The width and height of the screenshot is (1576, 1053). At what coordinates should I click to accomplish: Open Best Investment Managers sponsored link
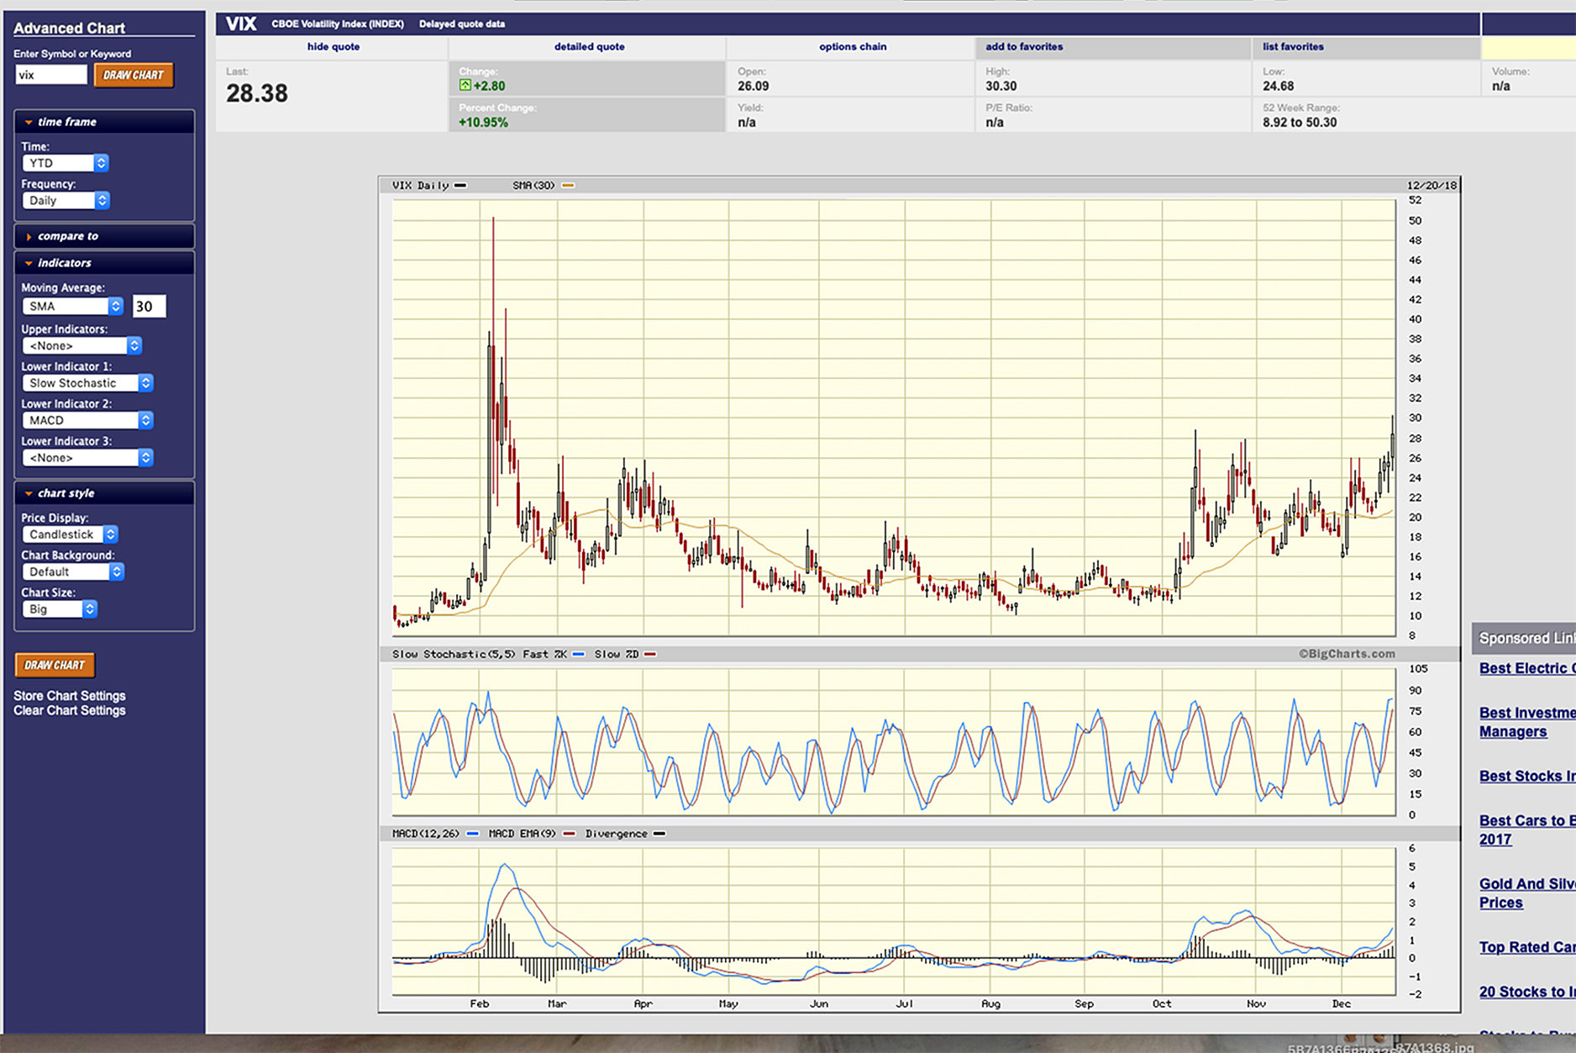point(1527,723)
